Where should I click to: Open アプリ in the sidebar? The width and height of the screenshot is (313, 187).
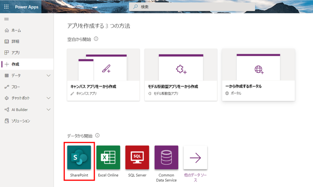click(27, 53)
